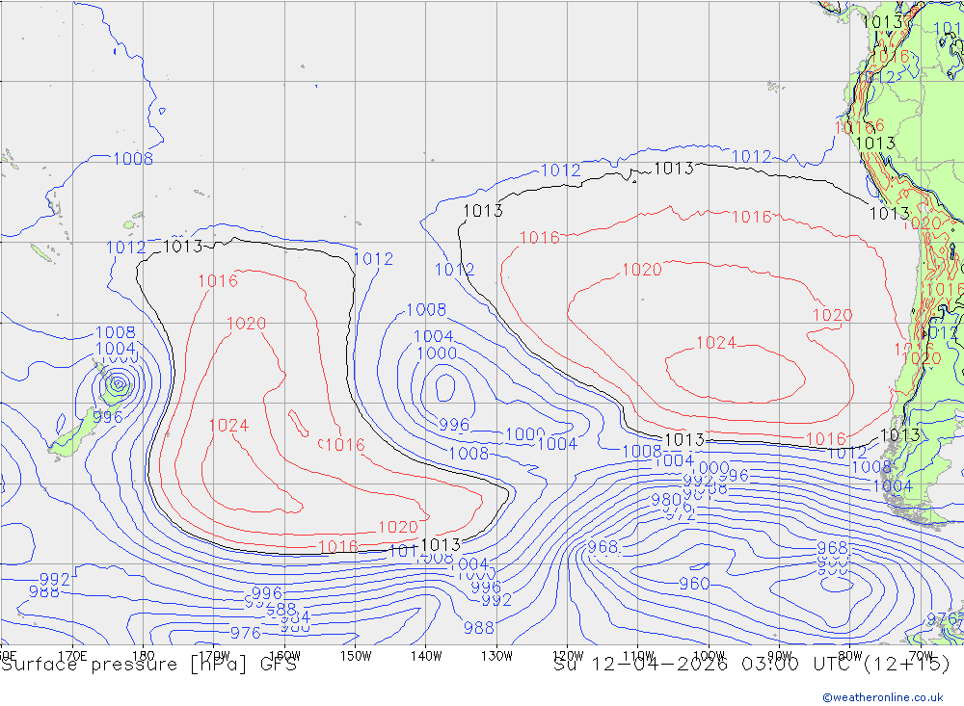Click the 140W longitude label
The width and height of the screenshot is (964, 706).
click(426, 656)
